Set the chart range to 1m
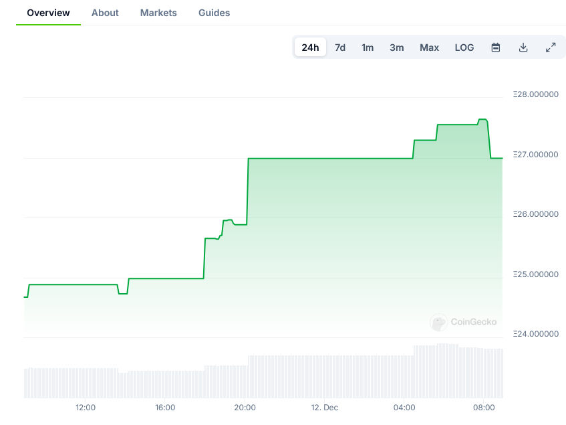Viewport: 566px width, 425px height. click(x=368, y=48)
